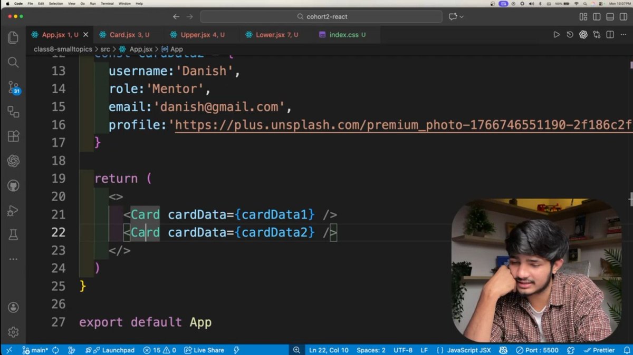The width and height of the screenshot is (633, 355).
Task: Click the zoom magnifier icon in status bar
Action: pos(296,350)
